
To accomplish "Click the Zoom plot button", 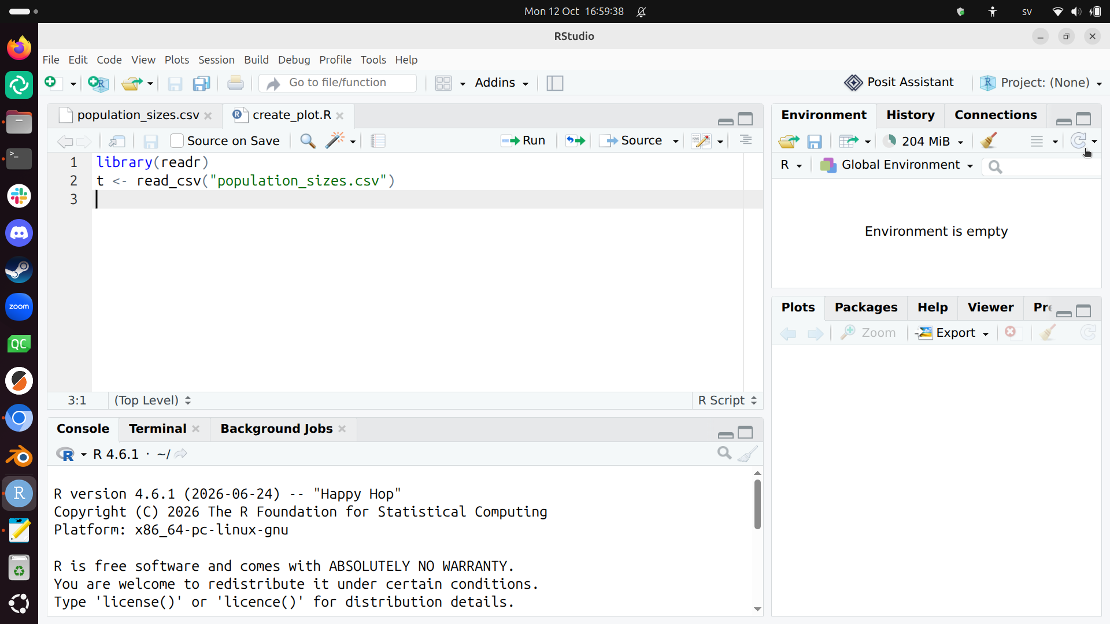I will point(868,333).
